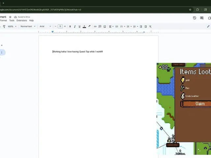Open the Format menu

click(x=4, y=20)
